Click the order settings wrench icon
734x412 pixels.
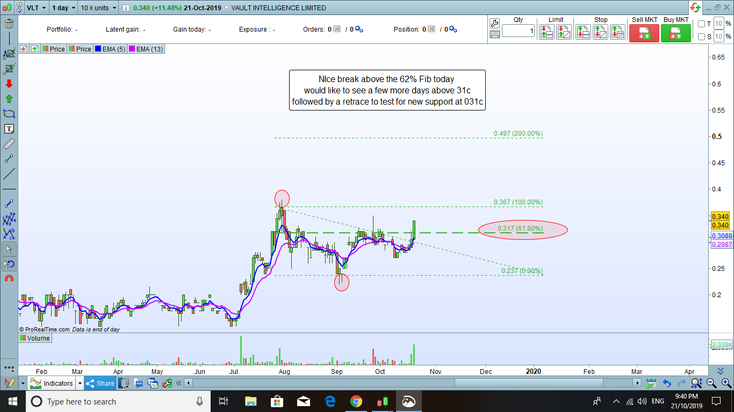point(494,23)
